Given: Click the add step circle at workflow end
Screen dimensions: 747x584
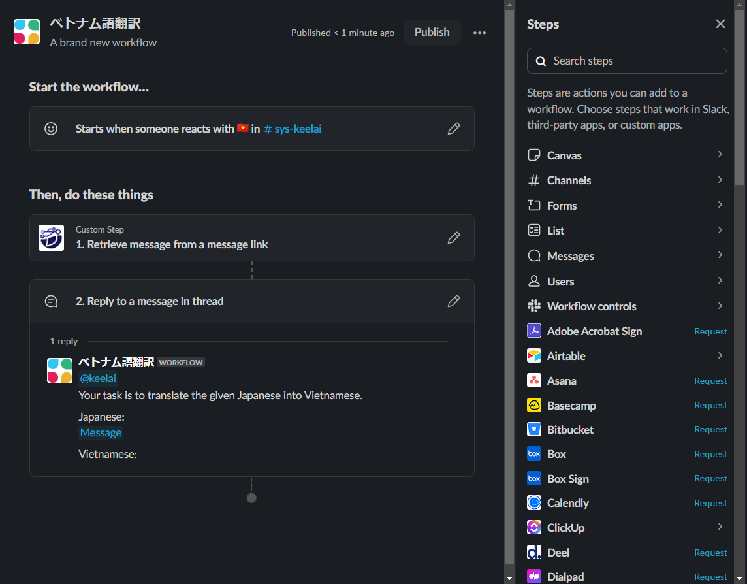Looking at the screenshot, I should pyautogui.click(x=251, y=498).
